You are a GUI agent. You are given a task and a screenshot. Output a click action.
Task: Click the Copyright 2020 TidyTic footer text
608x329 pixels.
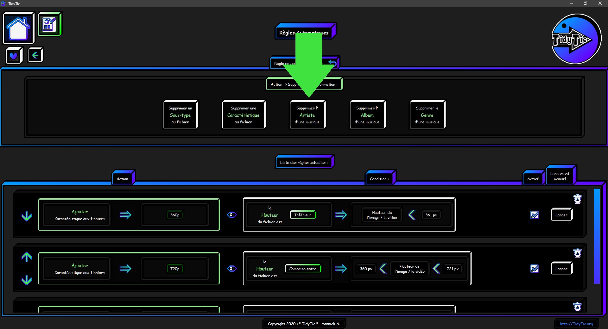coord(304,324)
